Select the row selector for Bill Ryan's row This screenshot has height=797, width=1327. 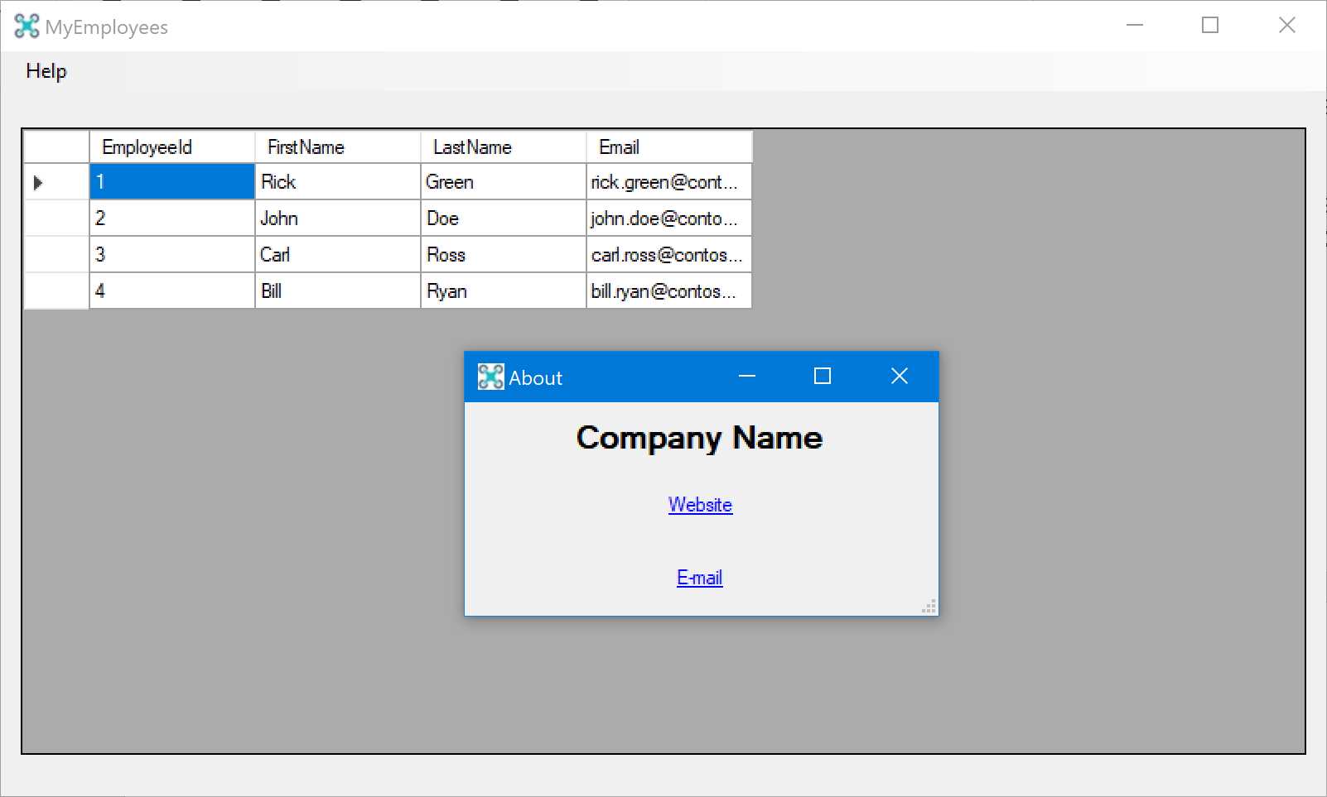coord(55,290)
